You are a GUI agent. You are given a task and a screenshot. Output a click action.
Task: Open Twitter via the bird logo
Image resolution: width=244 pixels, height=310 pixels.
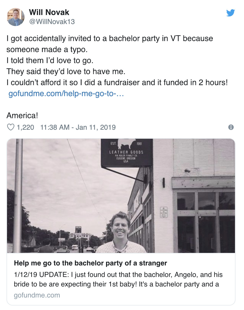(230, 13)
